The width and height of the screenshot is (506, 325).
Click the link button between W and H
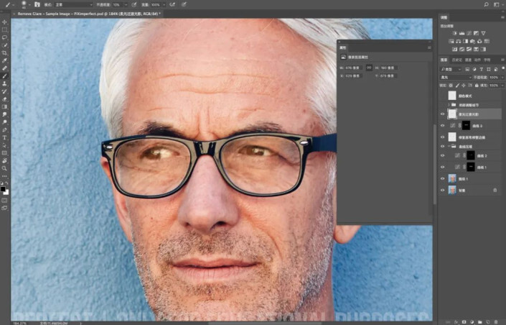[x=370, y=68]
